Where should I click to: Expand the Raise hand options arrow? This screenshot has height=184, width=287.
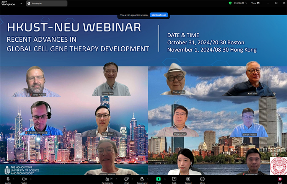click(148, 179)
